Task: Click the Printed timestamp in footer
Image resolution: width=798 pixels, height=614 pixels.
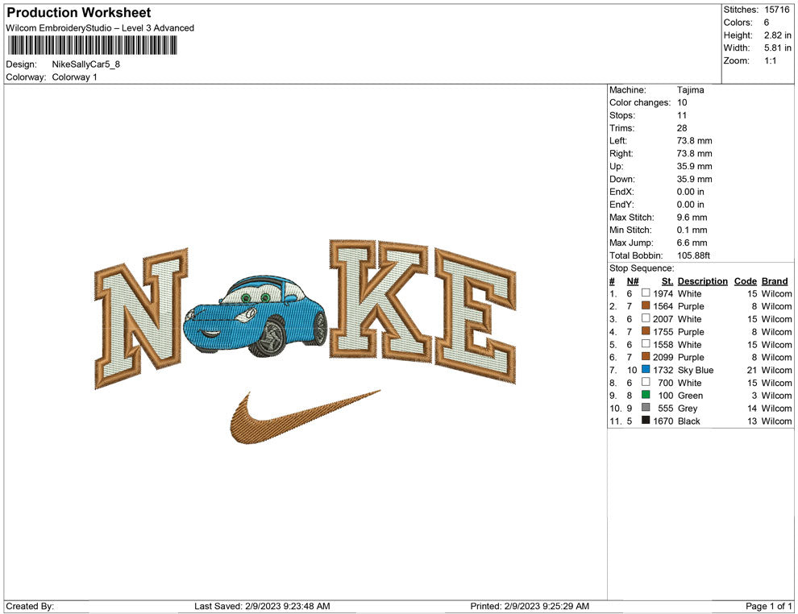Action: click(530, 606)
